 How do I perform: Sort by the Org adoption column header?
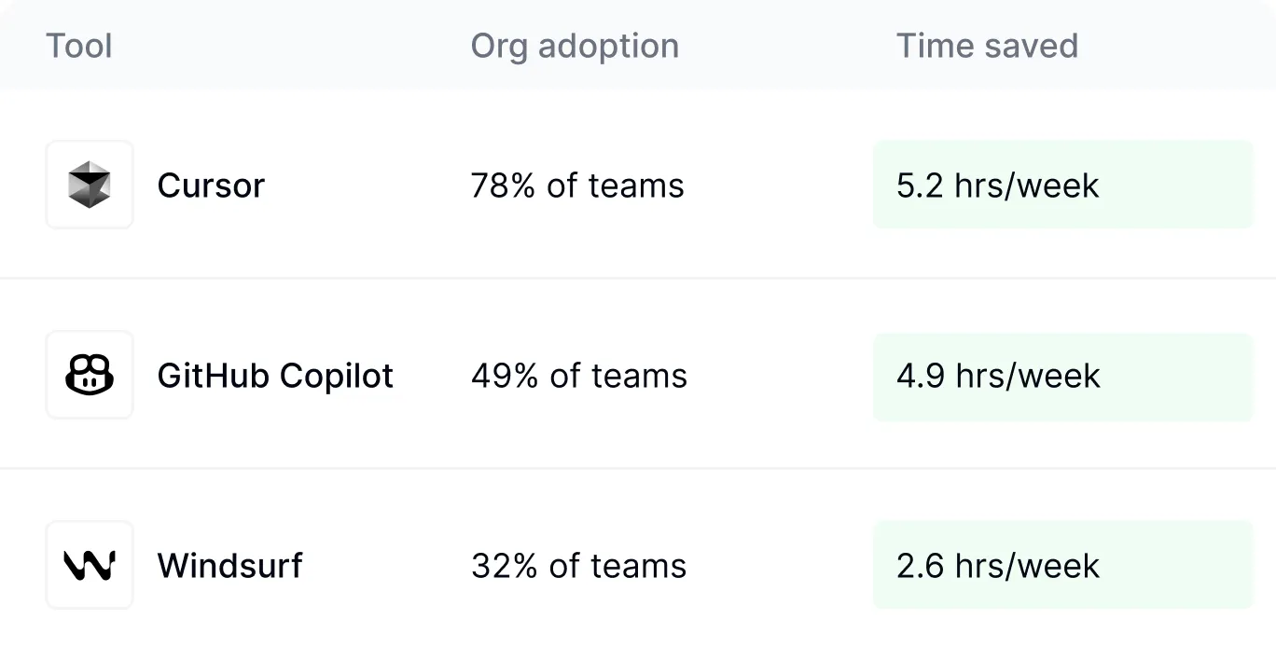pos(575,46)
